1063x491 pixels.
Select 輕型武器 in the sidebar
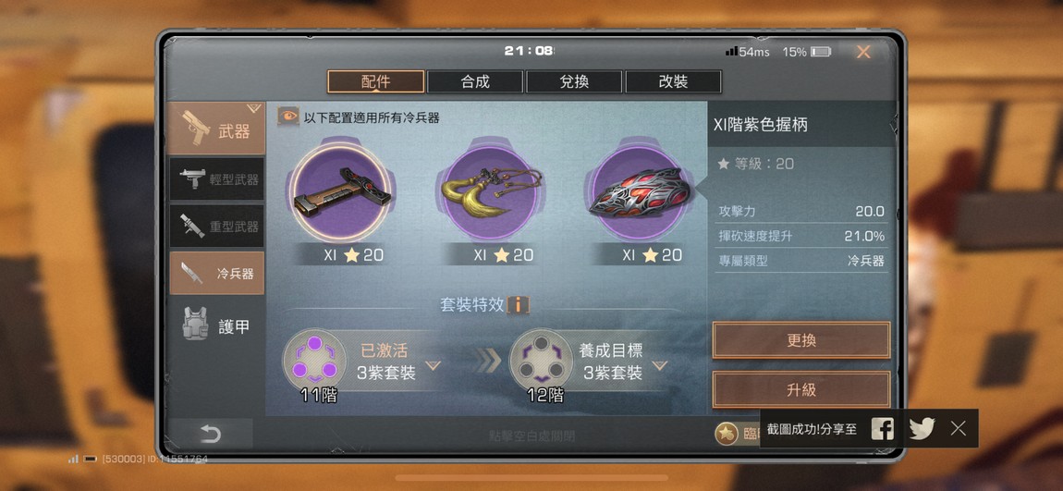[217, 179]
